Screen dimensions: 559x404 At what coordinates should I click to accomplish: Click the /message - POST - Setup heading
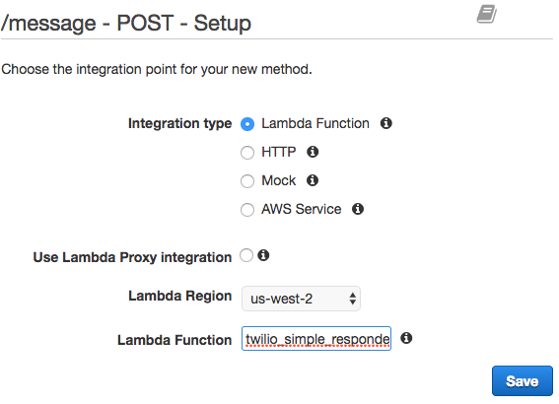126,24
